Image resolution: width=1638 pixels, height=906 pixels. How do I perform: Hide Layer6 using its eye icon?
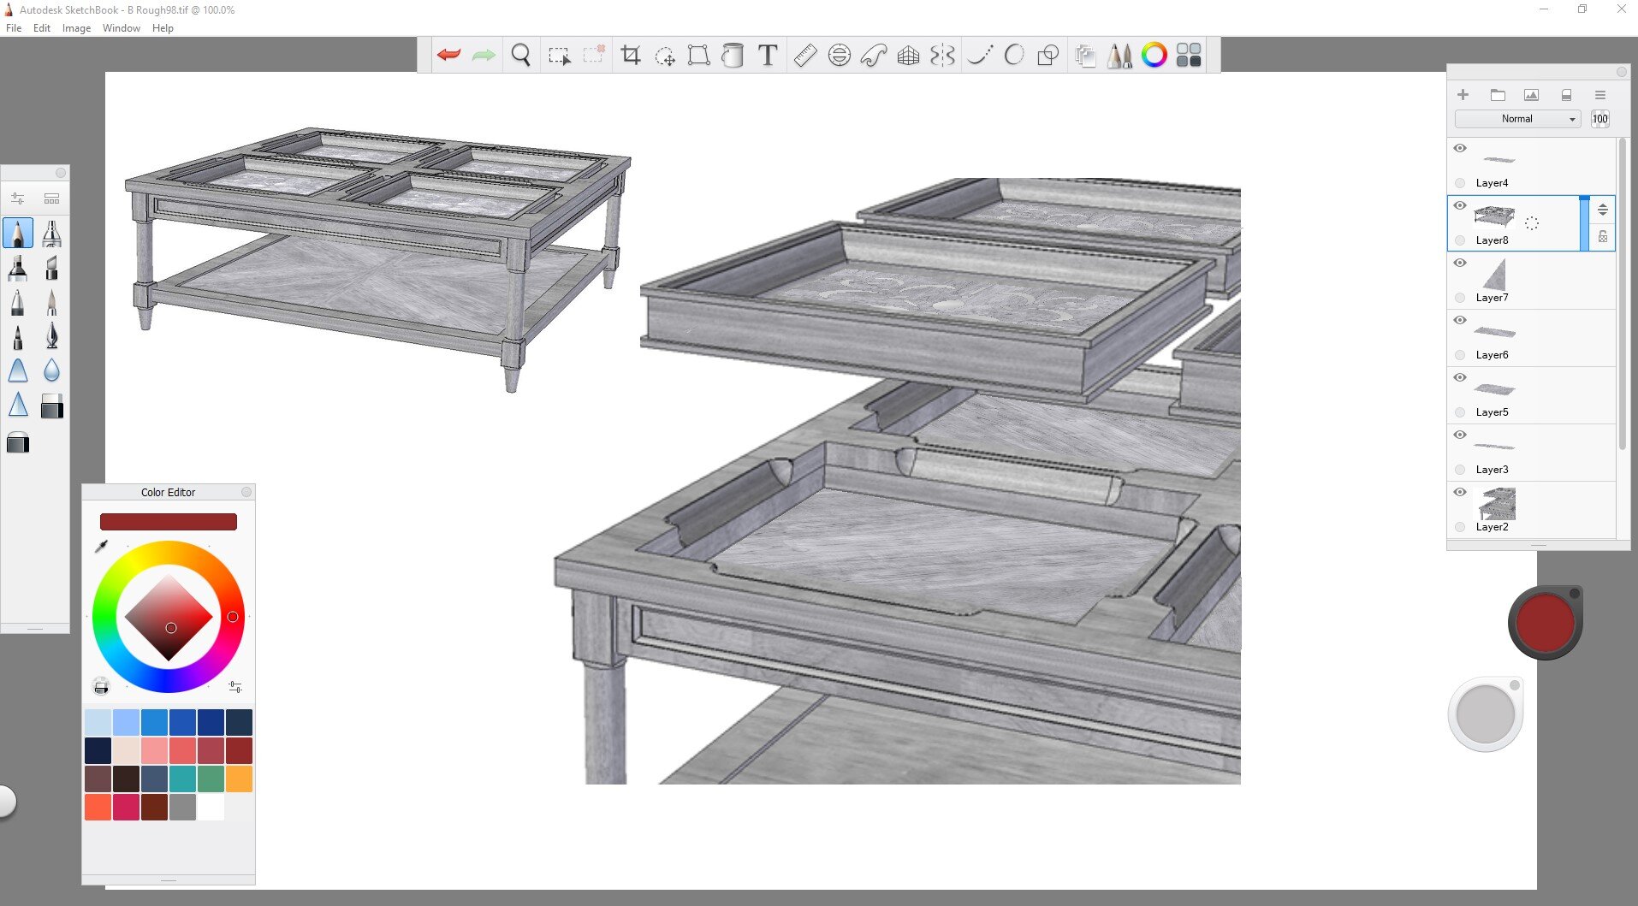1460,320
